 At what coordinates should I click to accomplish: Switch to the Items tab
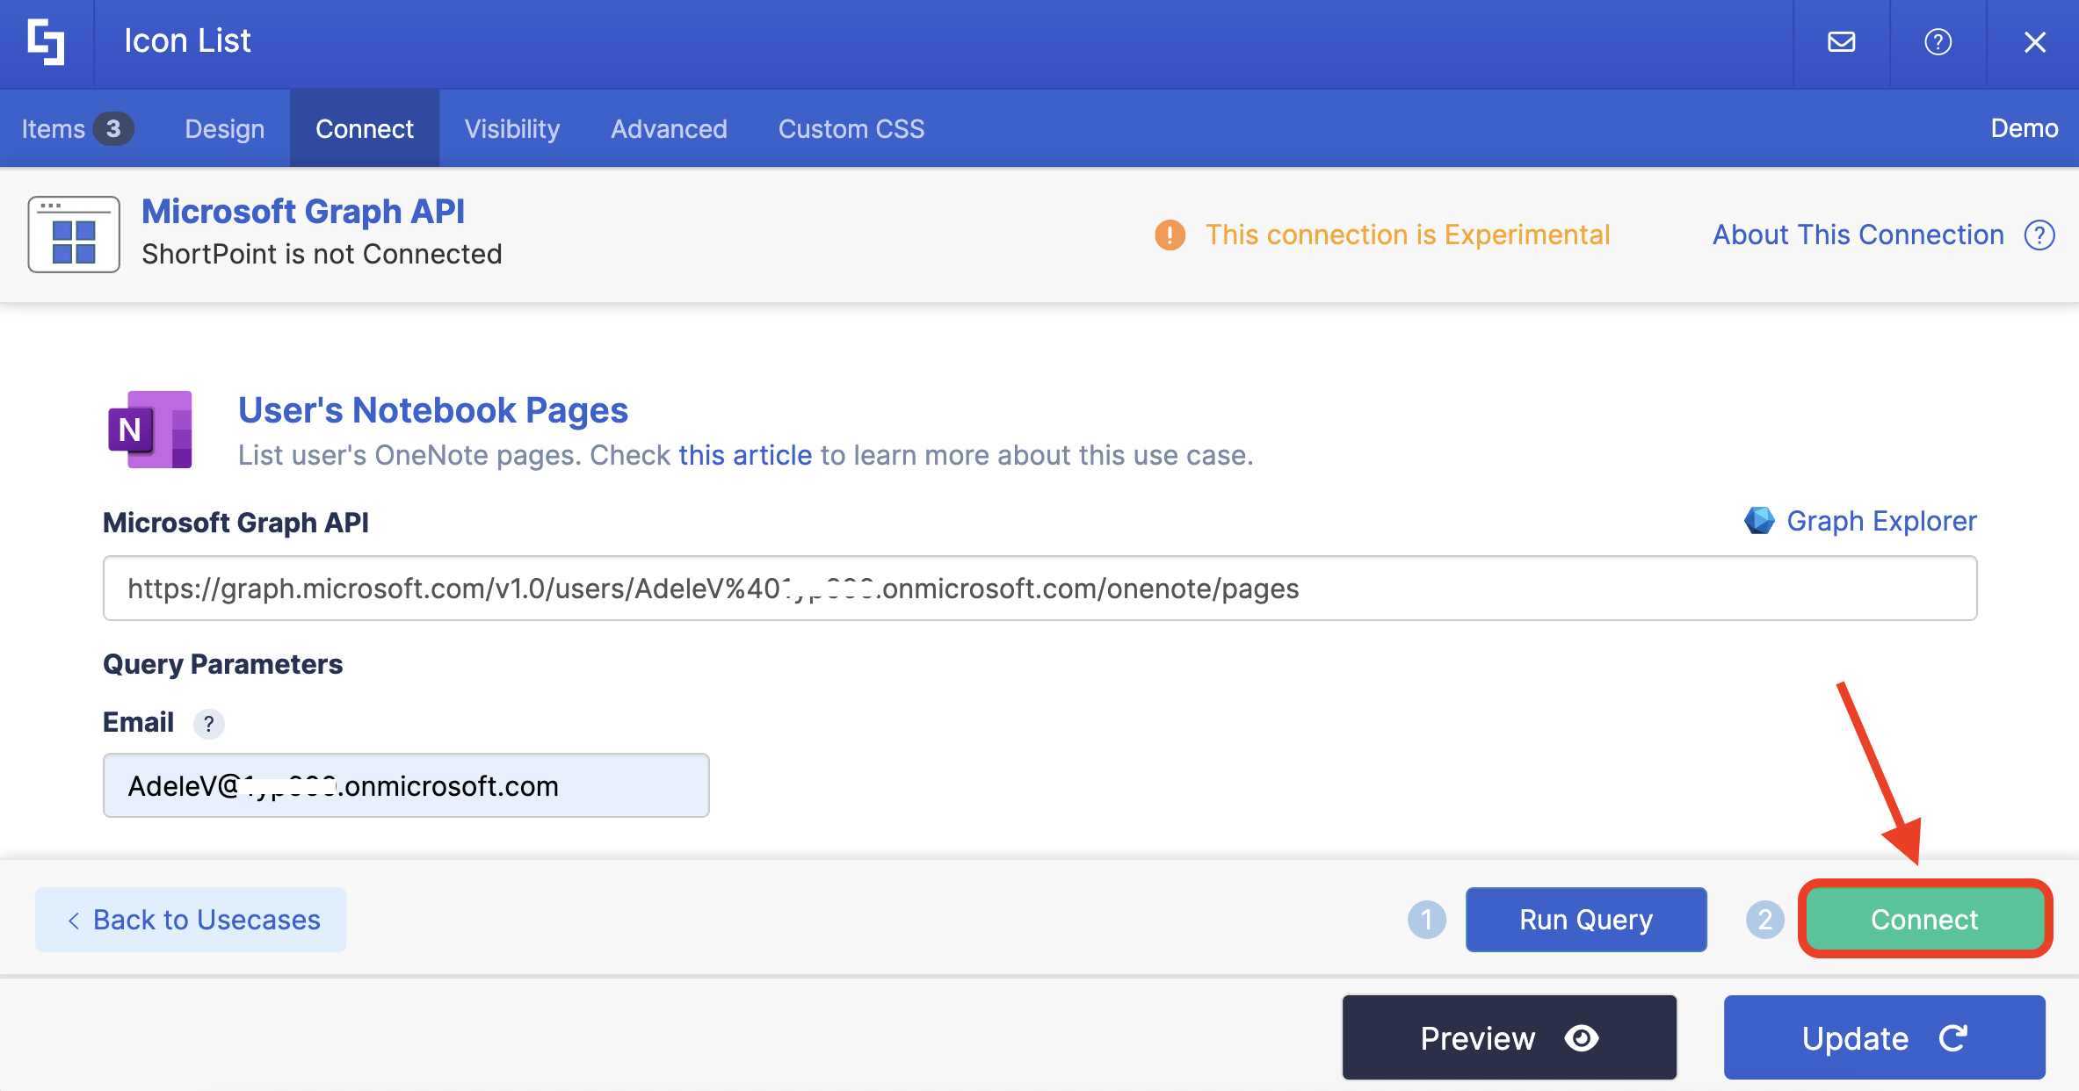76,129
